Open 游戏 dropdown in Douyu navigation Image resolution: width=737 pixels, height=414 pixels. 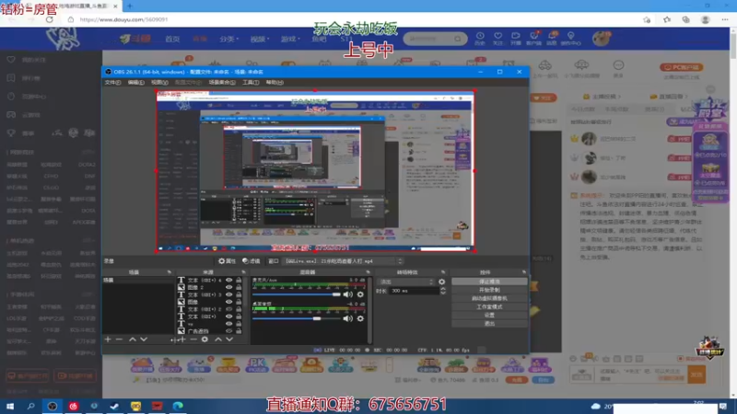290,39
